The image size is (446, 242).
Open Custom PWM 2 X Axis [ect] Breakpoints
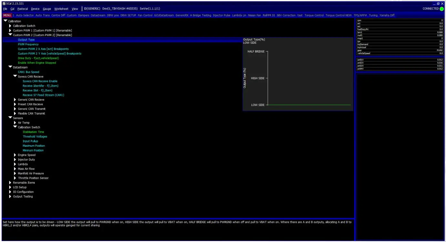click(43, 49)
